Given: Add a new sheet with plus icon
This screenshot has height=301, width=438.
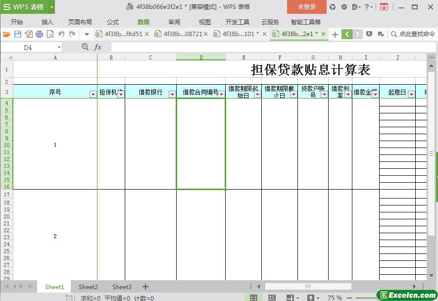Looking at the screenshot, I should point(146,287).
